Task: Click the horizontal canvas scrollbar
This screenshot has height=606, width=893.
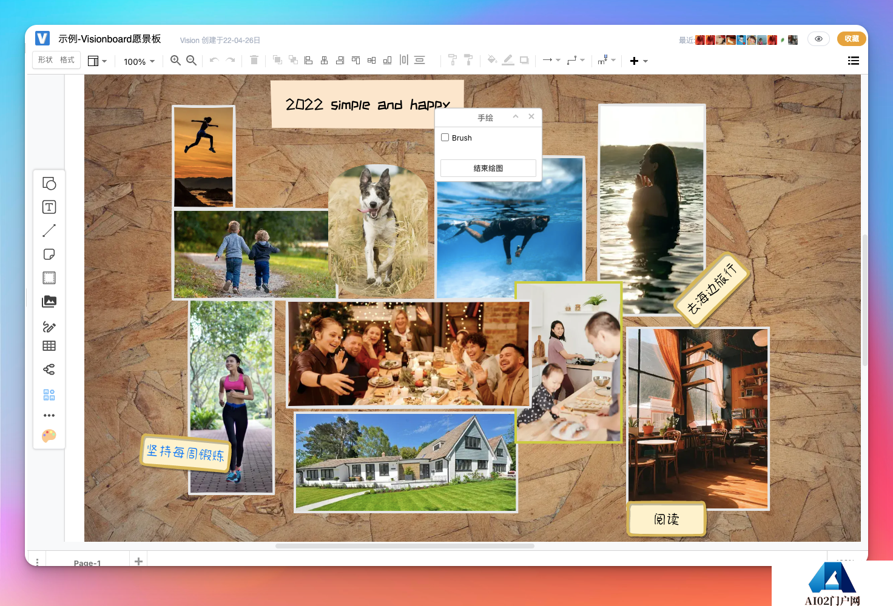Action: pyautogui.click(x=405, y=545)
